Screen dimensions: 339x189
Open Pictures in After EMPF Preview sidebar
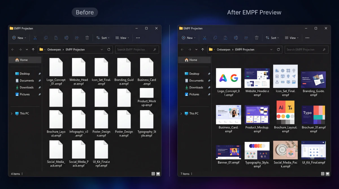tap(194, 95)
